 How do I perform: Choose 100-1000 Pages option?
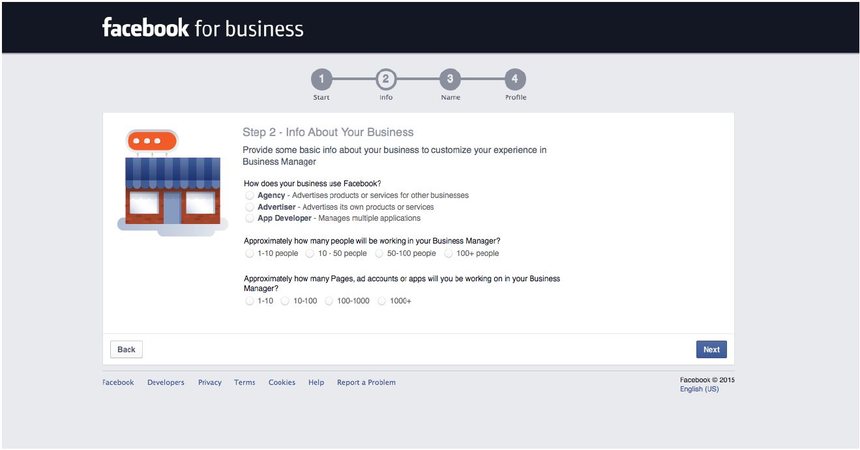(x=329, y=301)
